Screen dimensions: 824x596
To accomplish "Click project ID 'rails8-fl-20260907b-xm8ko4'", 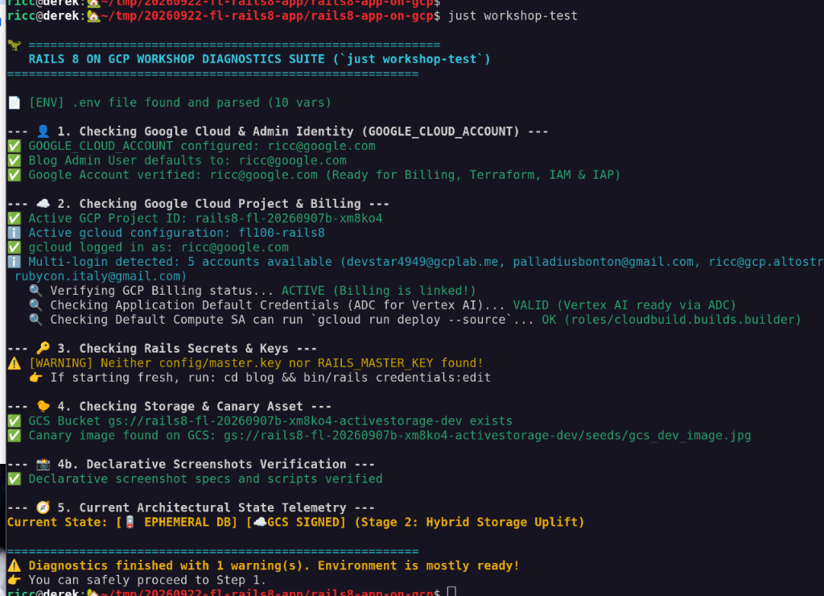I will pos(289,218).
